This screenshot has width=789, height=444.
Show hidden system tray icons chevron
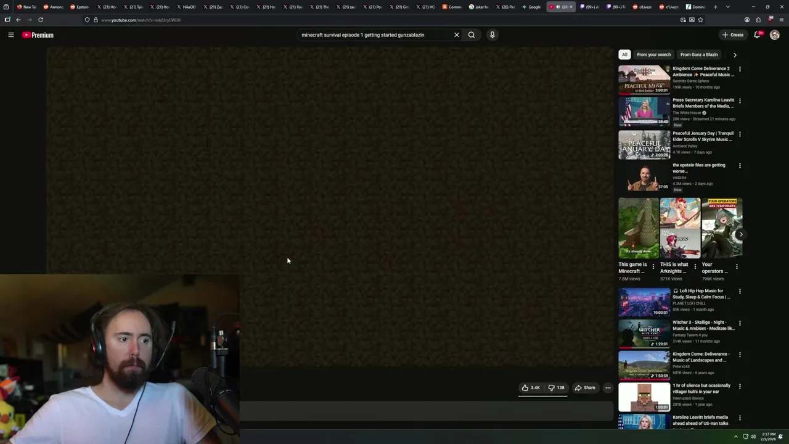735,437
